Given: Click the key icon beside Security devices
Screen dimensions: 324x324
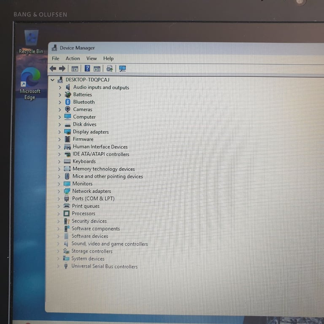Looking at the screenshot, I should [x=67, y=221].
